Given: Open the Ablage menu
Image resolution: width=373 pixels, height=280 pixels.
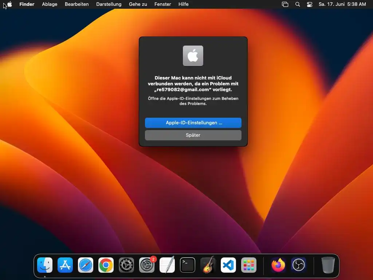Looking at the screenshot, I should click(50, 4).
